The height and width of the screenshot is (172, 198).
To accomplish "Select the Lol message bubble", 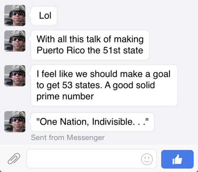I will 44,15.
